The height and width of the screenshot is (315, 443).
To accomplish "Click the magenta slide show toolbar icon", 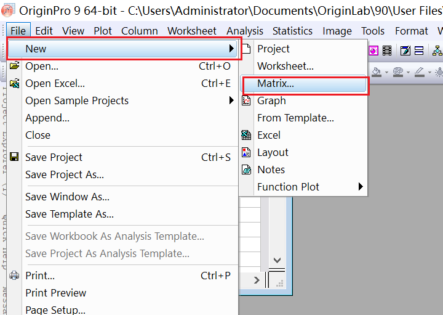I will (373, 51).
